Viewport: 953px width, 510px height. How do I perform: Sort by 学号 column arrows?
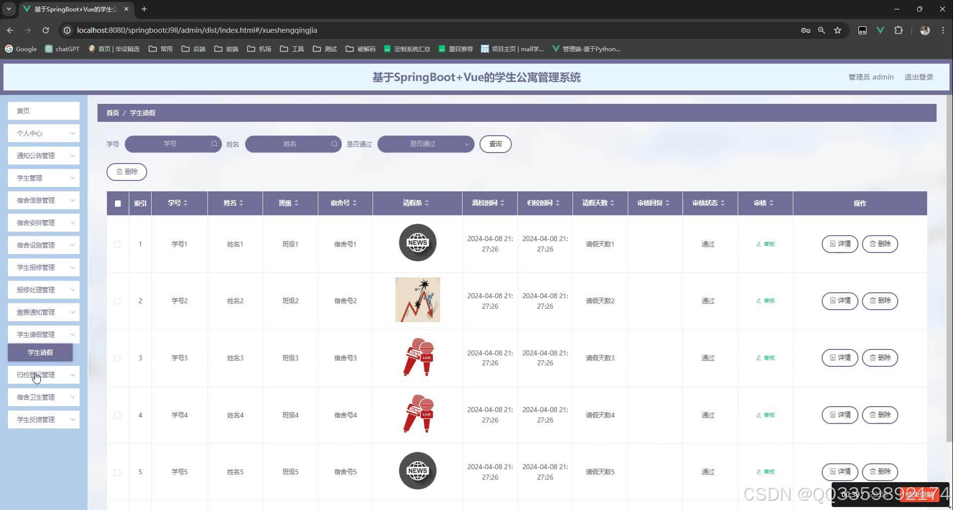pyautogui.click(x=186, y=203)
